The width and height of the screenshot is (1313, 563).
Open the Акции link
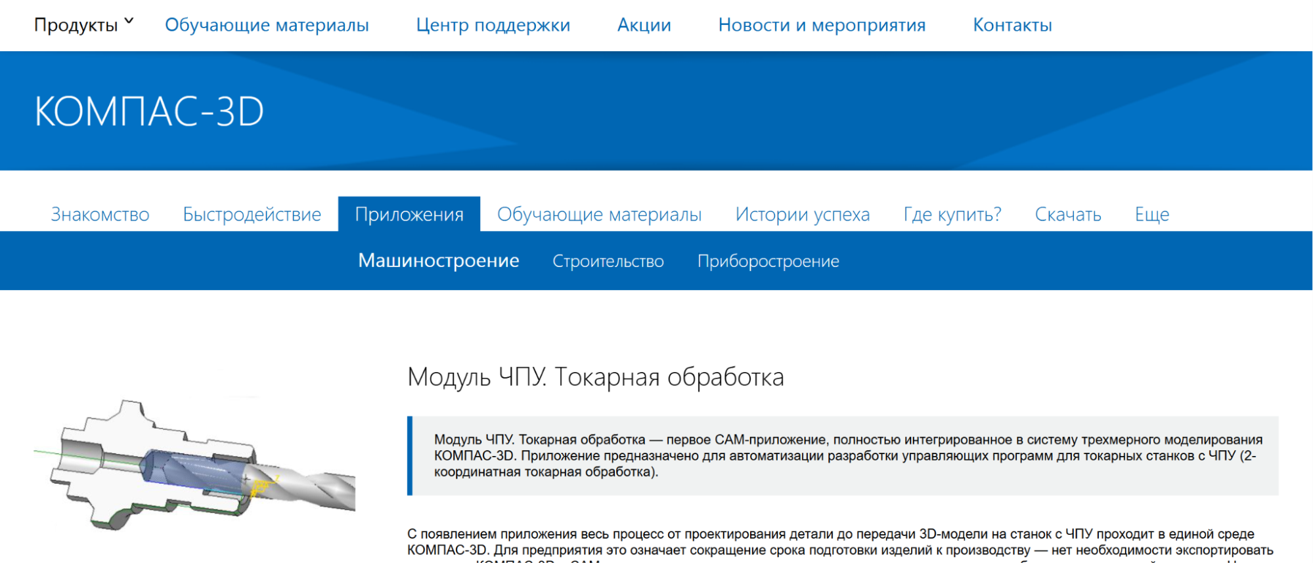(x=644, y=25)
